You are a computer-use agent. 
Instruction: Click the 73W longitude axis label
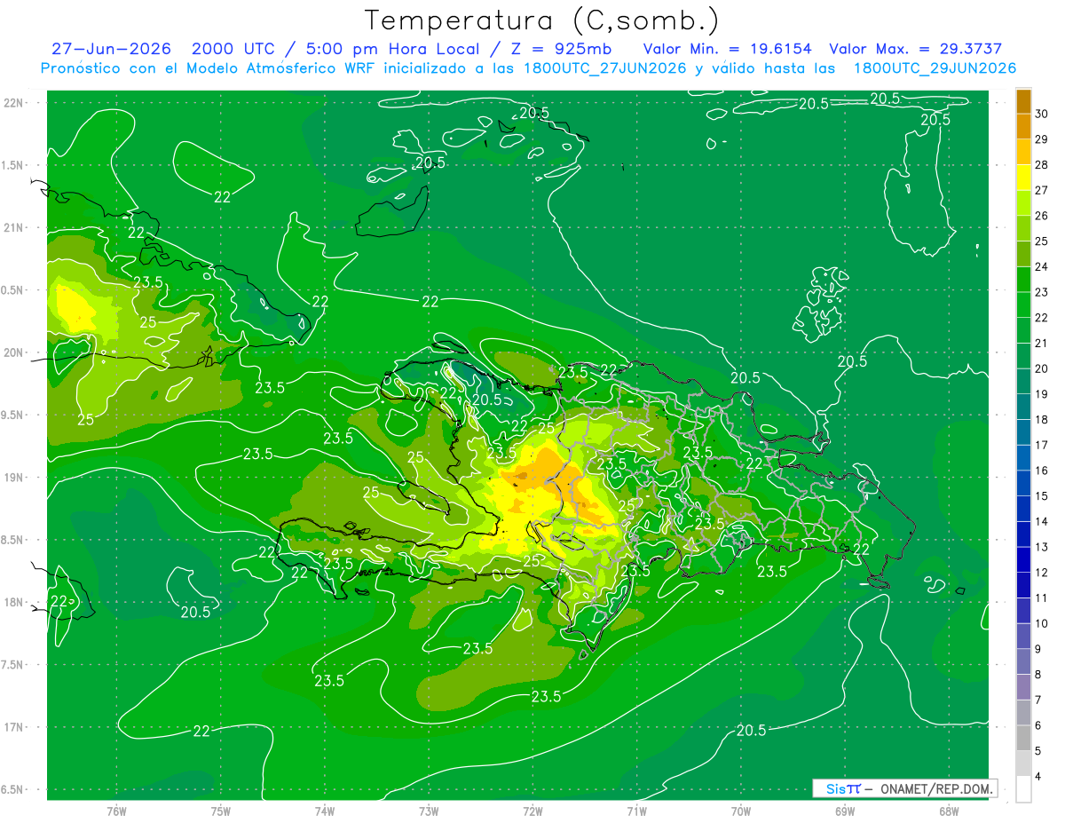pyautogui.click(x=429, y=811)
